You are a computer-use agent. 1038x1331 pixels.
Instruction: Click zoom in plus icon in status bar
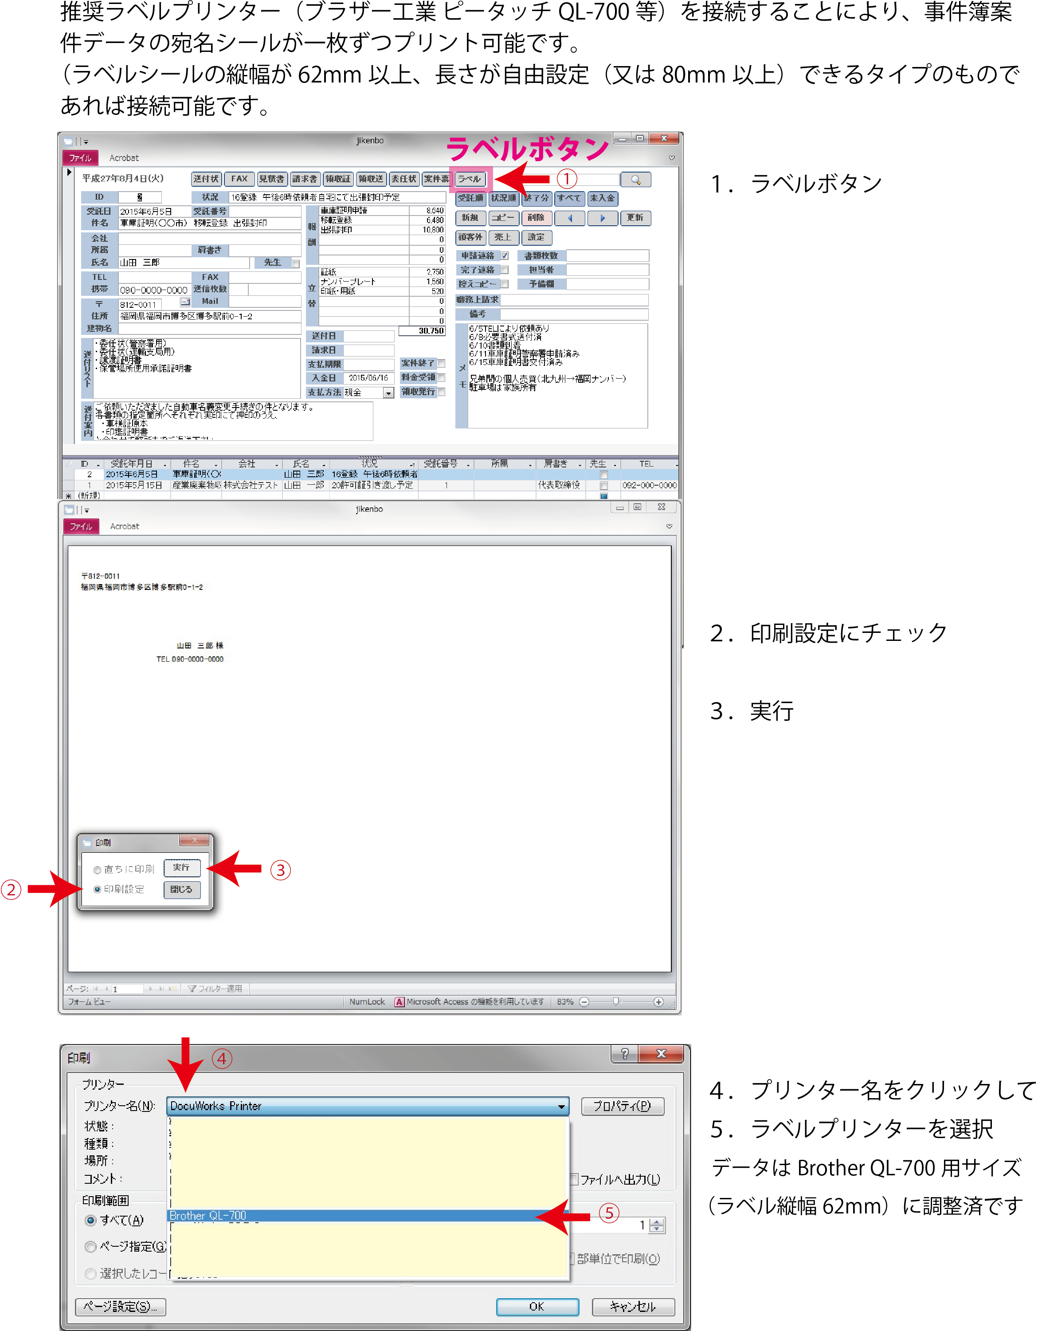tap(658, 1002)
